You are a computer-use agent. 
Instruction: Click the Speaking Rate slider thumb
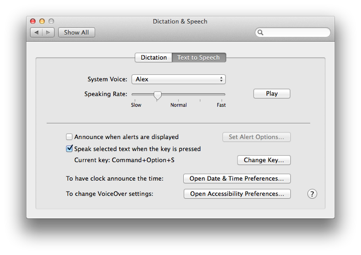click(158, 95)
